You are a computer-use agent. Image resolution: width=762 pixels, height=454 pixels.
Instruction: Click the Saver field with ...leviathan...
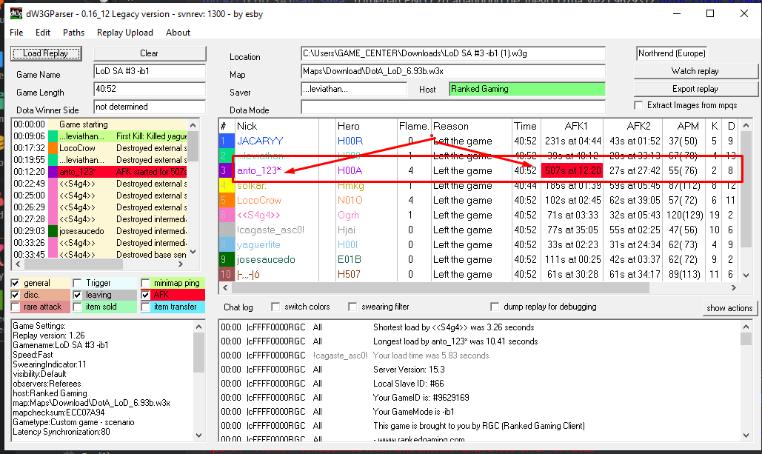click(354, 89)
